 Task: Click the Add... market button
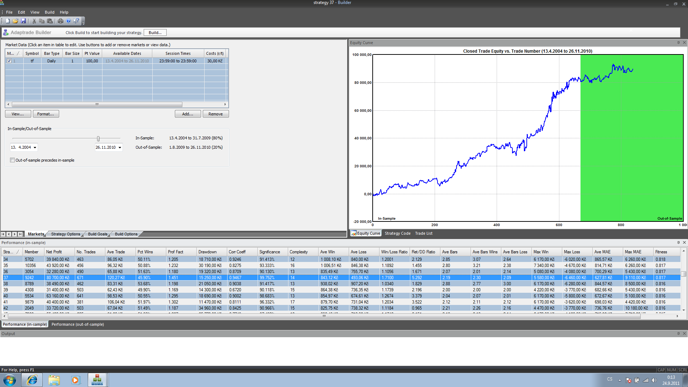[x=187, y=114]
